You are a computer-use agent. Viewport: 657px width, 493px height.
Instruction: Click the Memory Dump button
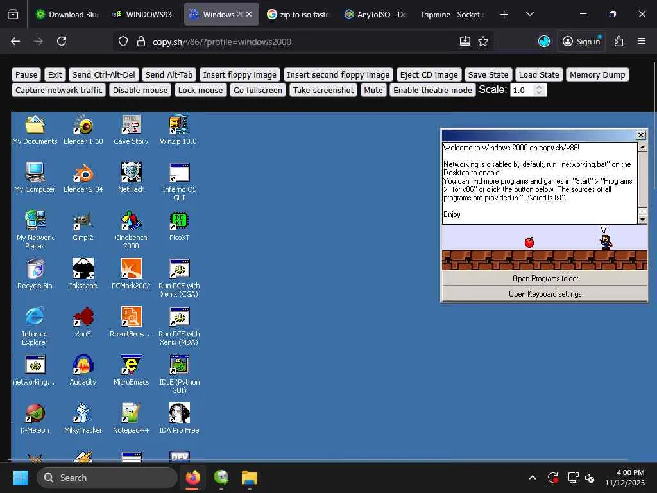point(597,74)
